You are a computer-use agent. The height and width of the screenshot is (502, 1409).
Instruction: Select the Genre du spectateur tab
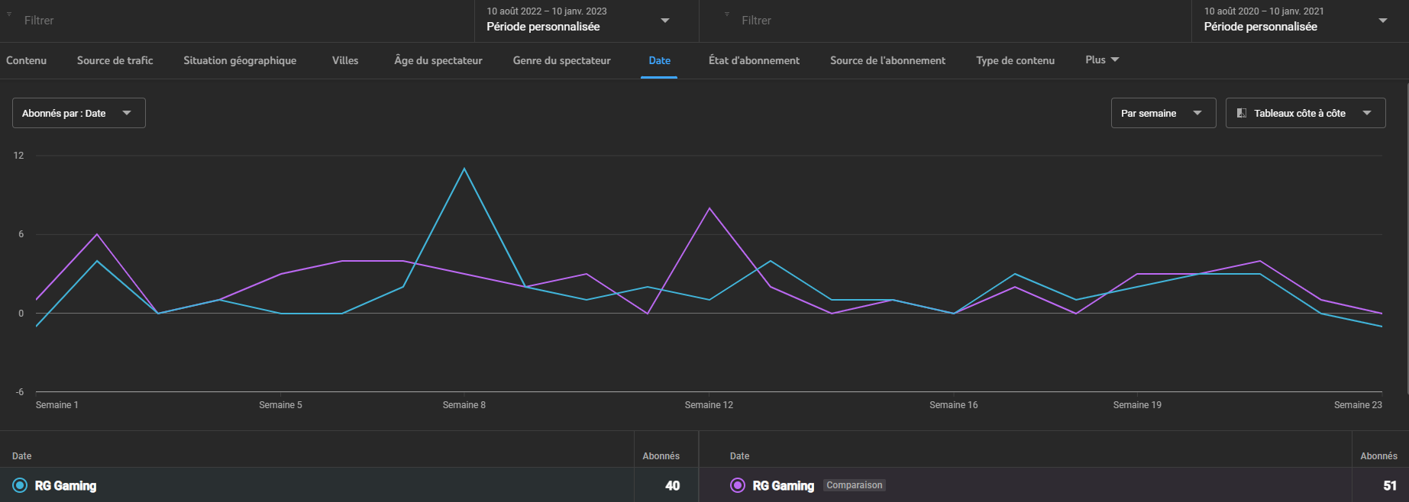(562, 60)
